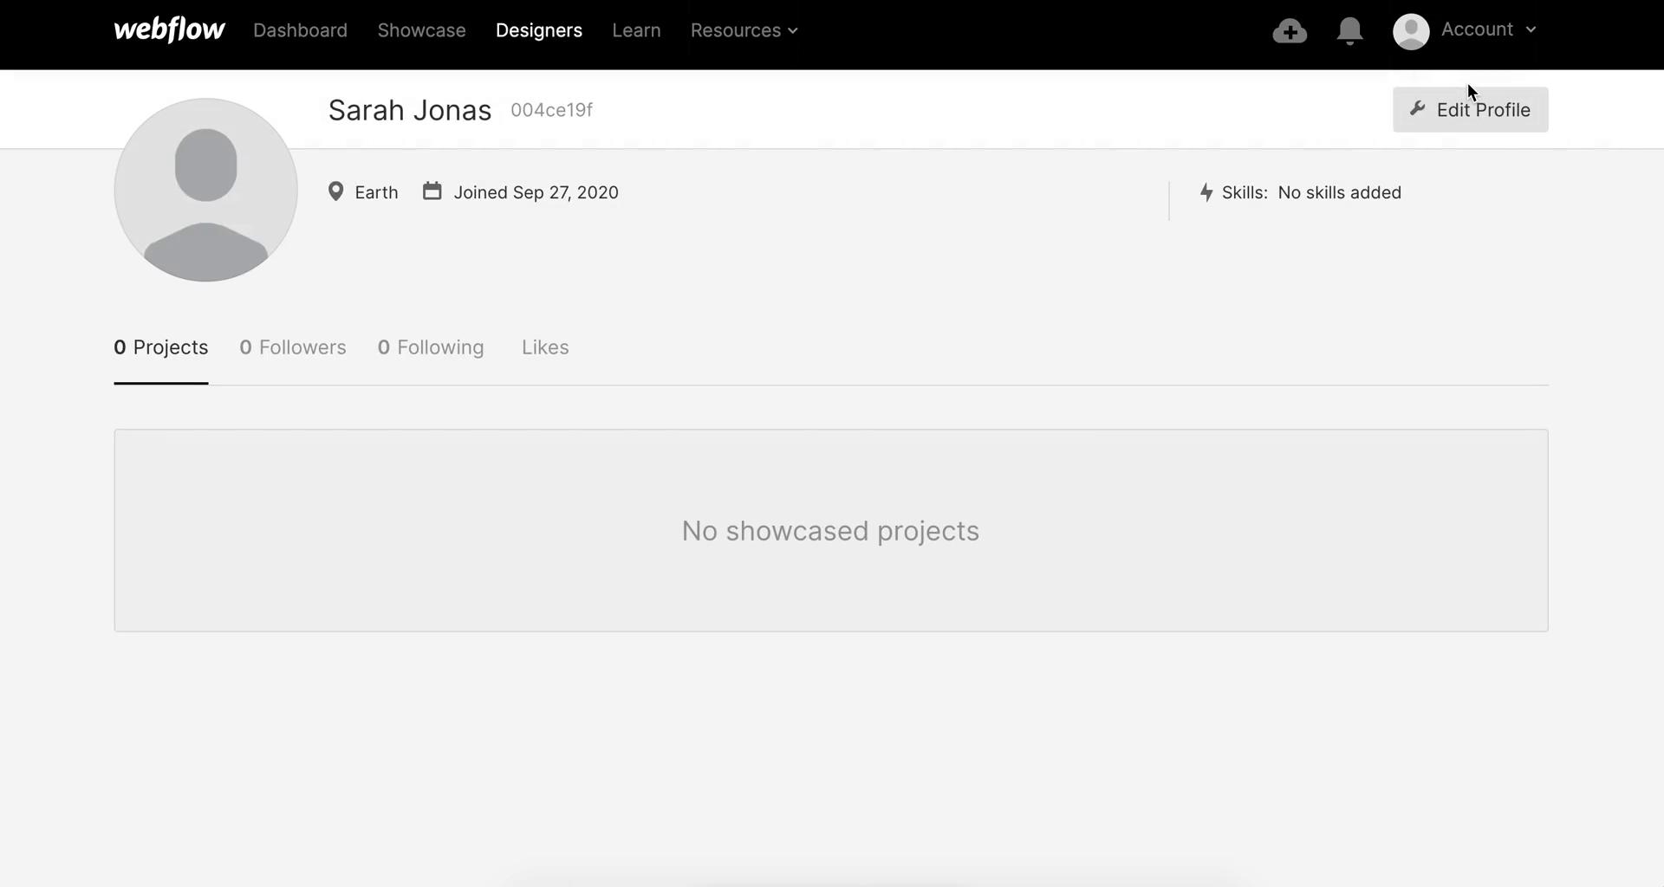Switch to the 0 Projects tab
The image size is (1664, 887).
pos(161,347)
